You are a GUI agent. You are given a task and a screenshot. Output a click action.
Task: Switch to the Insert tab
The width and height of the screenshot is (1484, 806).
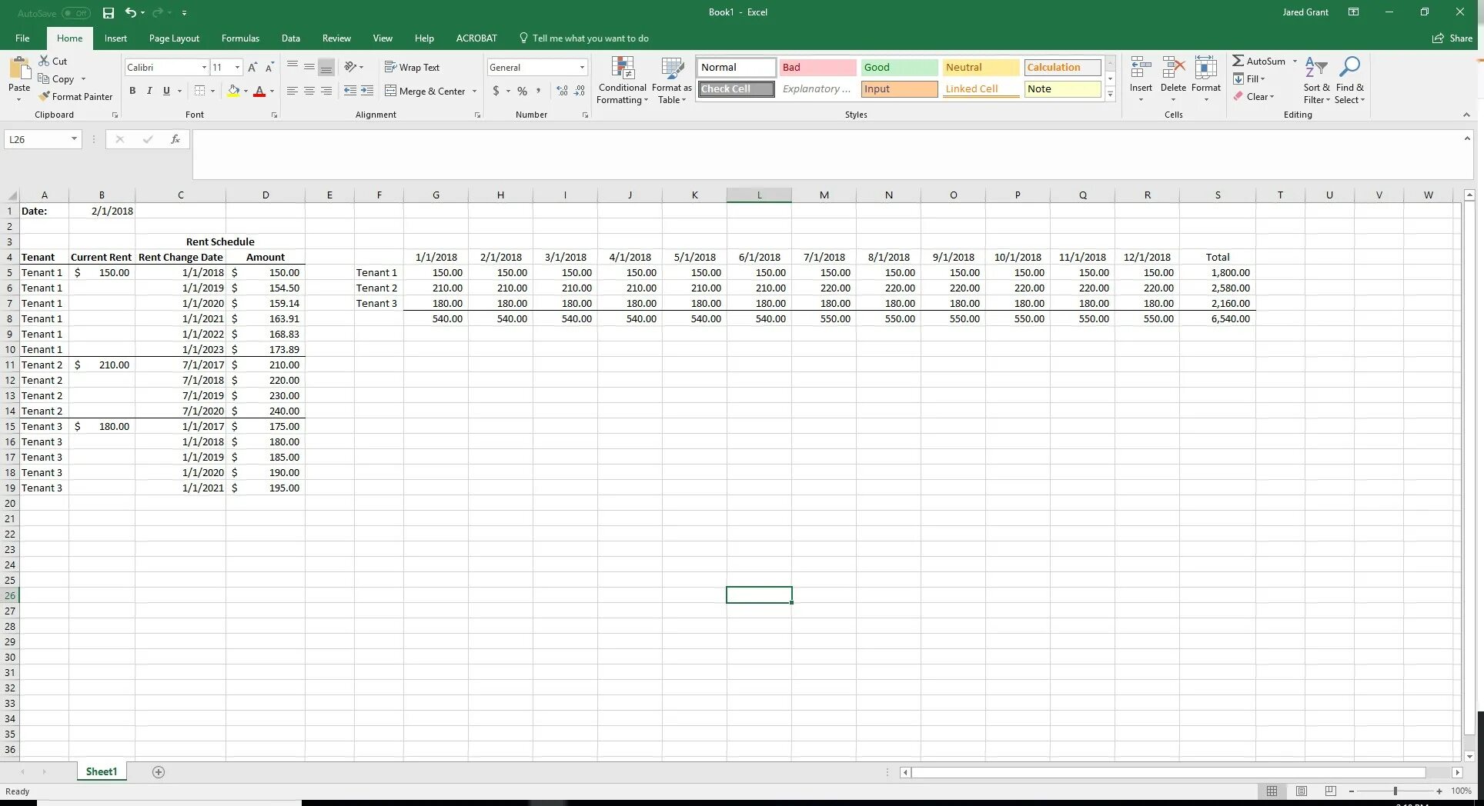tap(115, 38)
